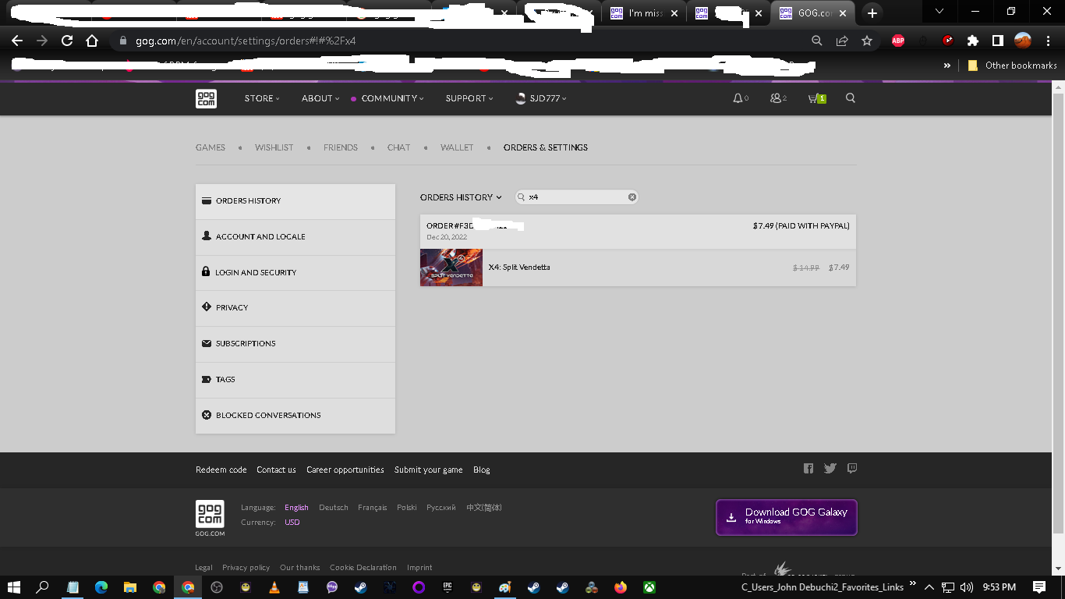Open the Epic Games launcher on the taskbar
The image size is (1065, 599).
pos(448,587)
